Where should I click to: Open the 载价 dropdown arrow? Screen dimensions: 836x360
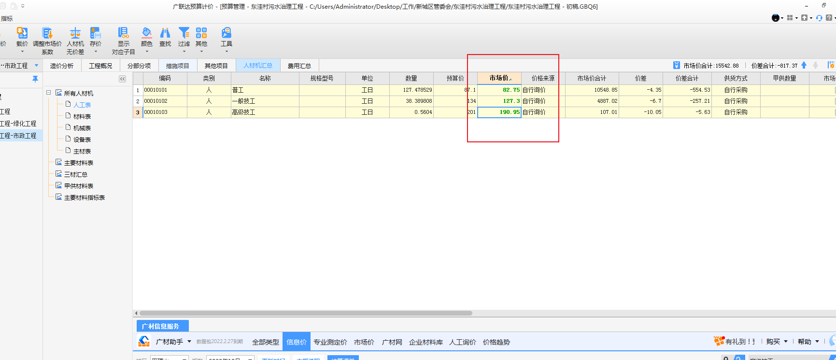coord(22,52)
